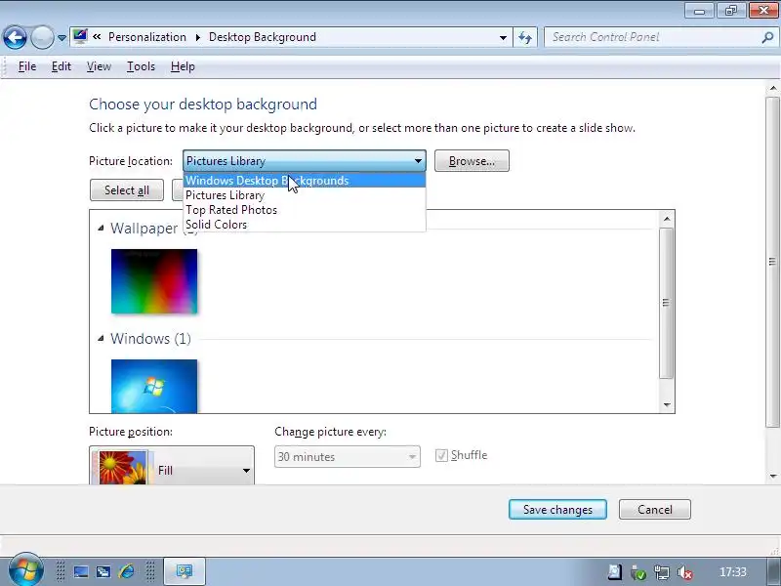Select Solid Colors as picture location
The width and height of the screenshot is (781, 586).
pos(305,225)
